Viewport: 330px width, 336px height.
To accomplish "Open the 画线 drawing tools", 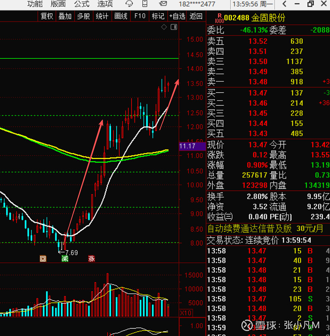I will point(121,16).
